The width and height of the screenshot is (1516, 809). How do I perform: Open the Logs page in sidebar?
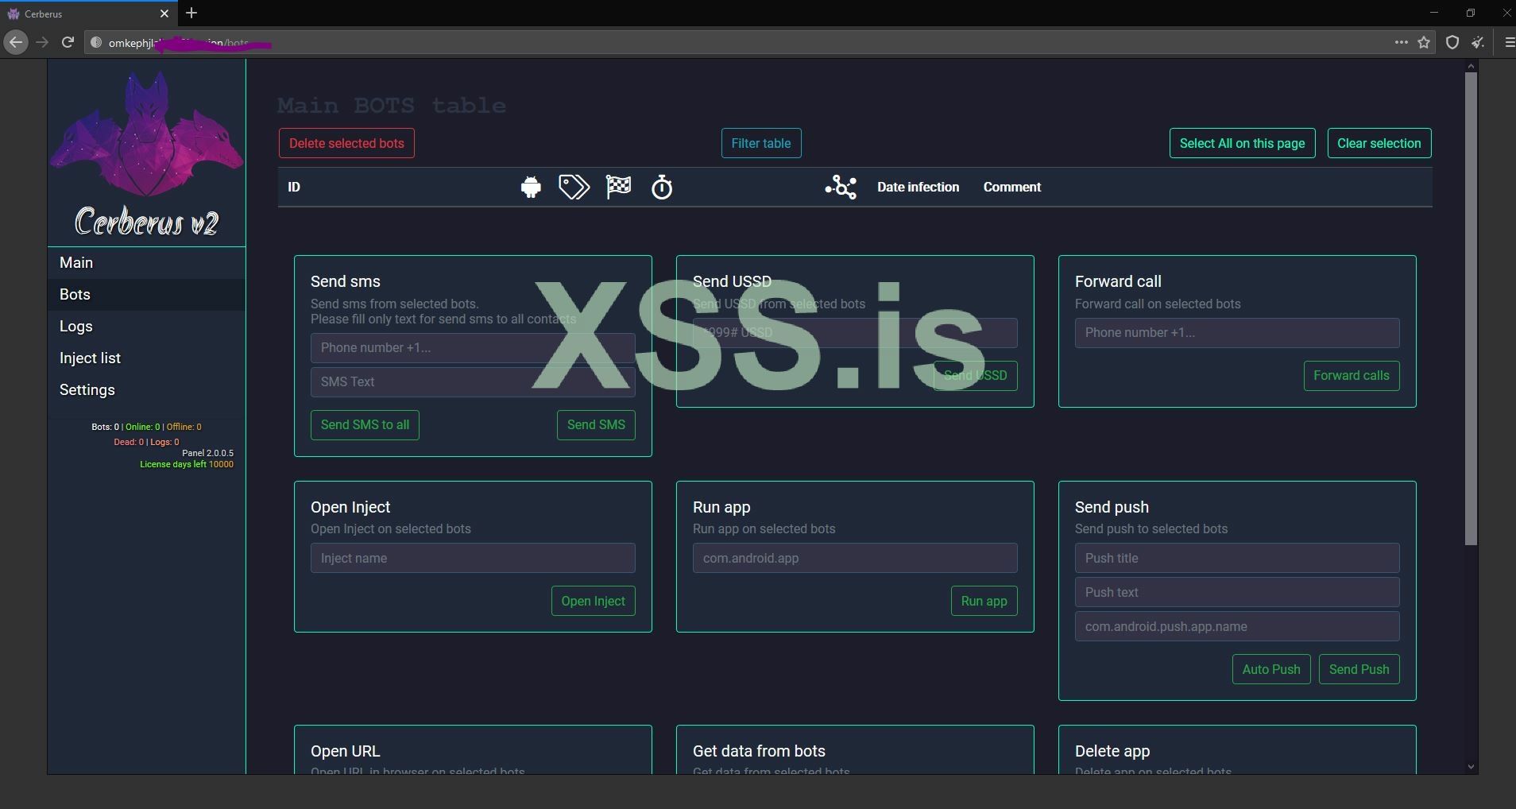pos(76,327)
